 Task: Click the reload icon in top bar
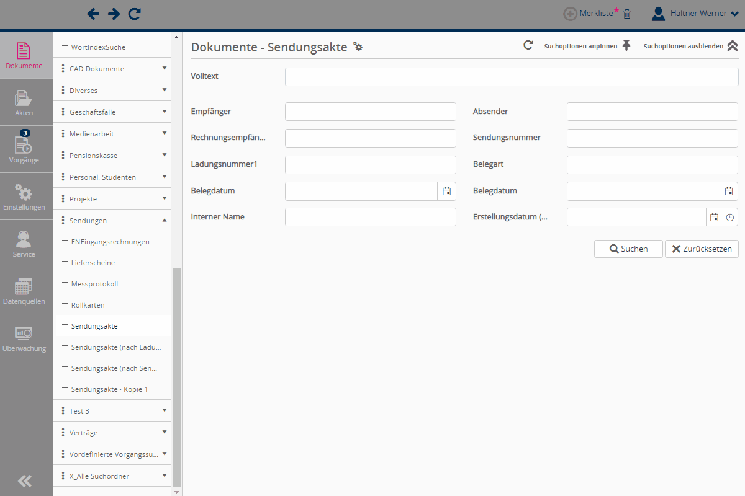[x=134, y=14]
